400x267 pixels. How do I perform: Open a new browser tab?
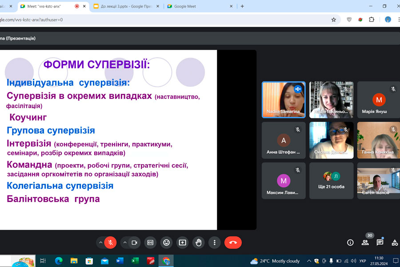click(x=242, y=6)
